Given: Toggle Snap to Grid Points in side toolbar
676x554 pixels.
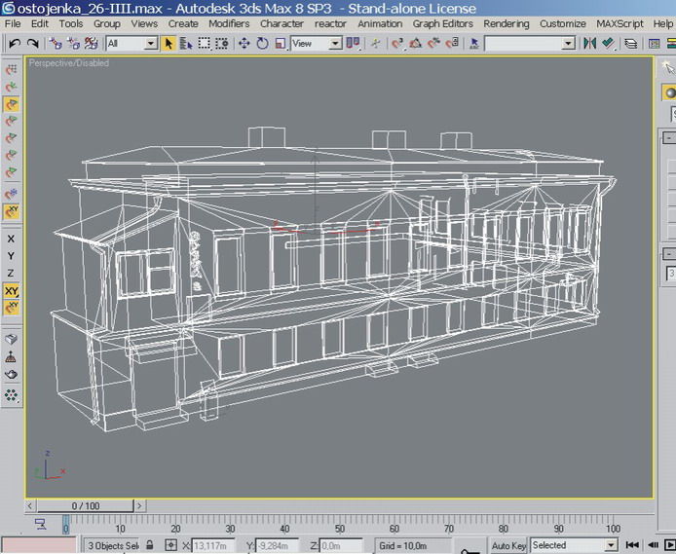Looking at the screenshot, I should (12, 69).
